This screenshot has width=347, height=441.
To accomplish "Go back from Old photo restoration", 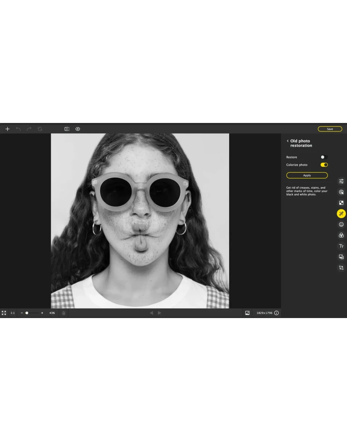I will [288, 141].
